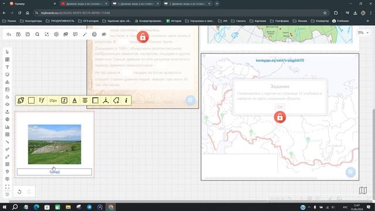
Task: Open the shapes tool in sidebar
Action: tap(7, 82)
